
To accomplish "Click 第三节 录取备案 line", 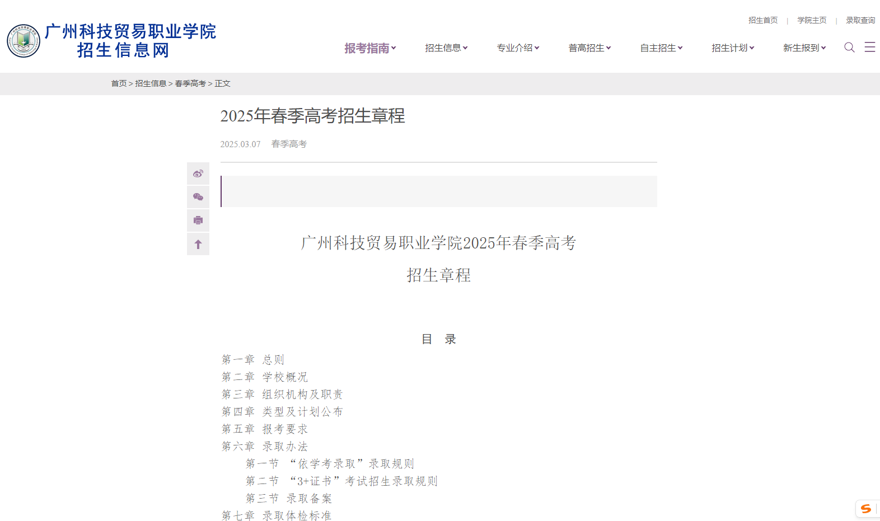I will [x=289, y=498].
